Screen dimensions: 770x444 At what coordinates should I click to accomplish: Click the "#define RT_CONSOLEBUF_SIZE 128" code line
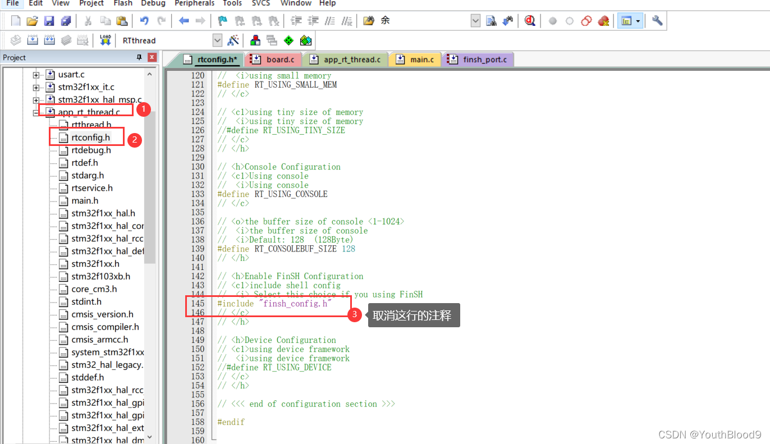click(286, 249)
